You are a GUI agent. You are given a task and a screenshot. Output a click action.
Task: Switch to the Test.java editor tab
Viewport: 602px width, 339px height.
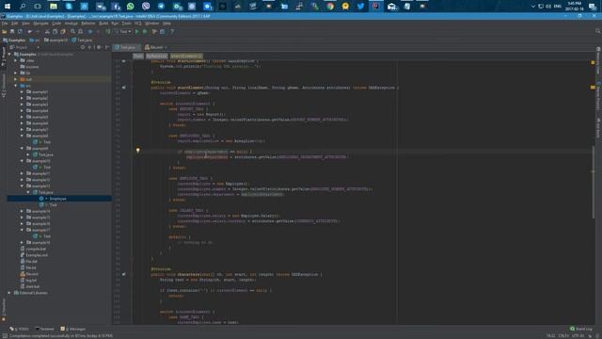(128, 47)
